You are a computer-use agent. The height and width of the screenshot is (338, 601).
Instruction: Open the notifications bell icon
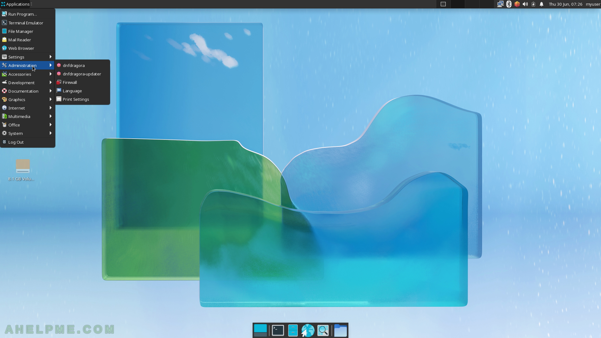542,4
